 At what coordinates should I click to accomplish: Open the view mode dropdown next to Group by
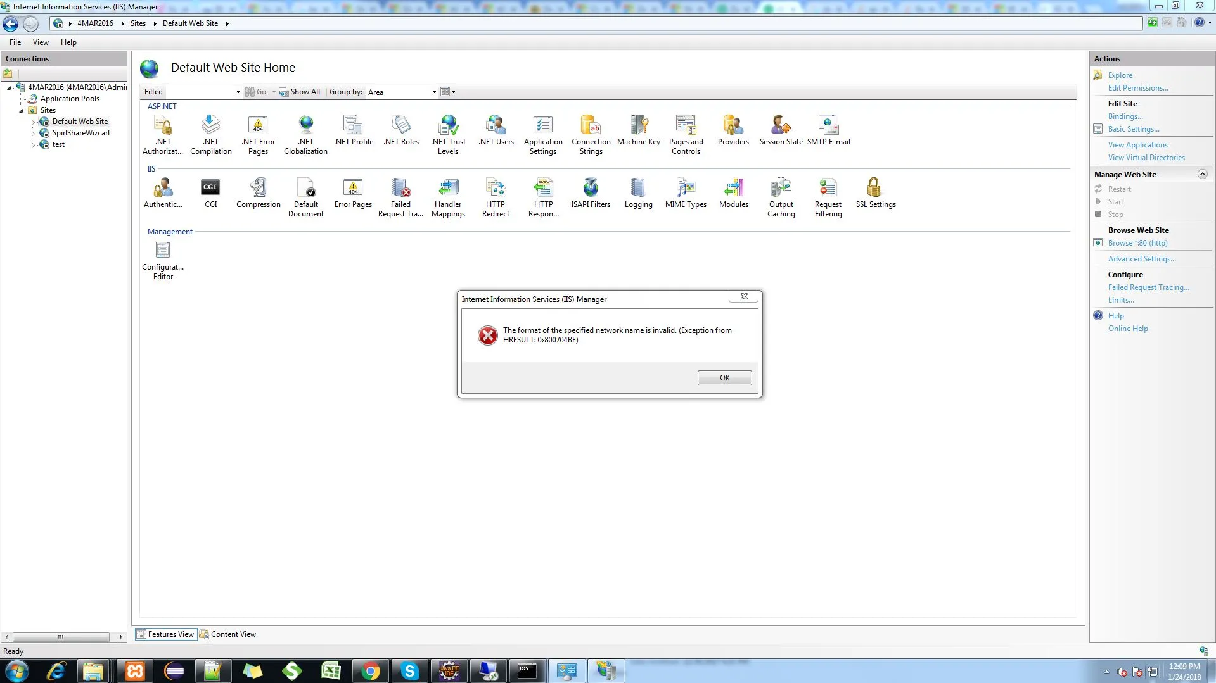point(448,92)
